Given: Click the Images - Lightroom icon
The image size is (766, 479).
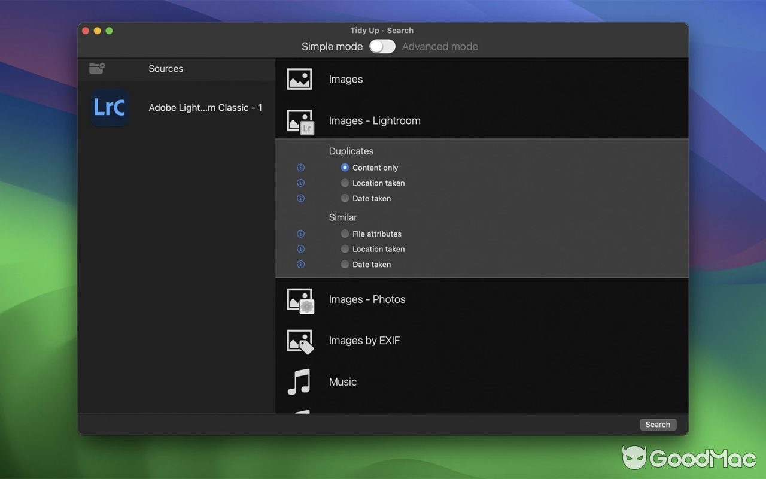Looking at the screenshot, I should (299, 120).
